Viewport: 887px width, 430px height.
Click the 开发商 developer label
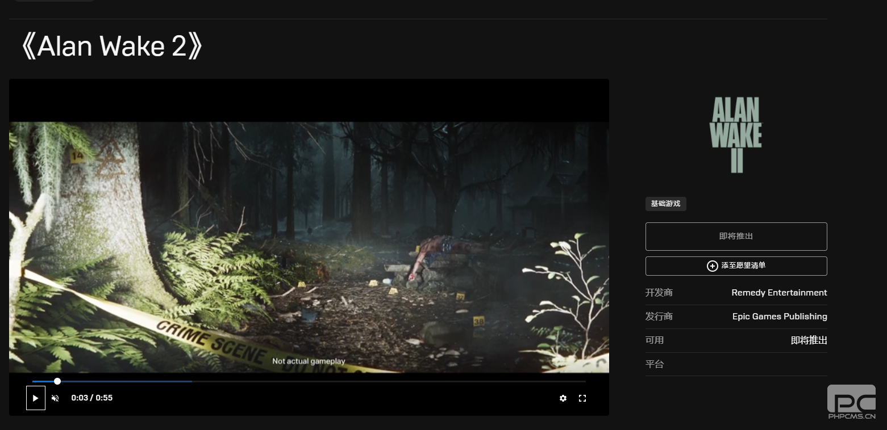[x=659, y=293]
